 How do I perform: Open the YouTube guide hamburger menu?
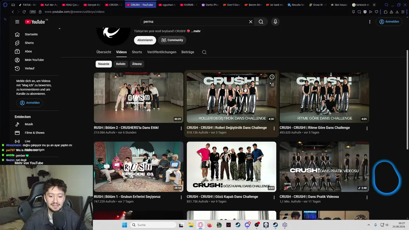17,22
